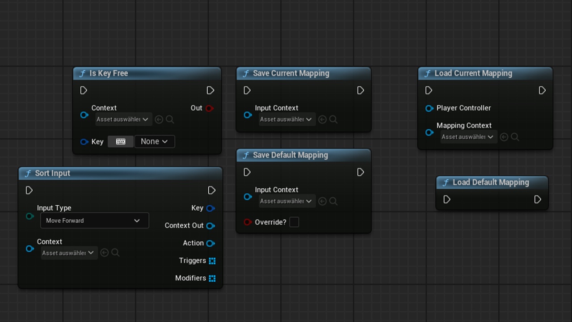Click the Player Controller input pin
Image resolution: width=572 pixels, height=322 pixels.
(x=429, y=108)
